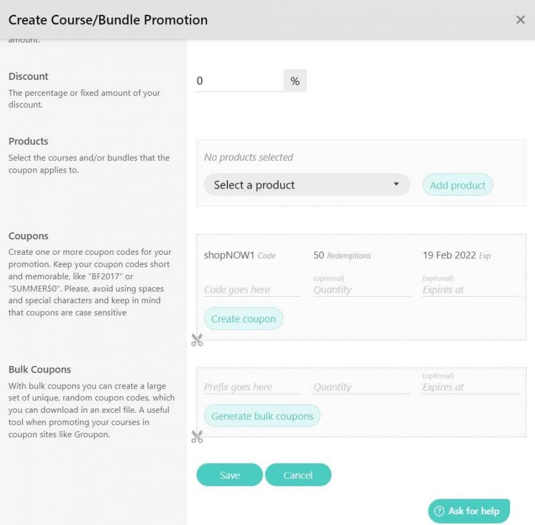Screen dimensions: 535x525
Task: Click the Prefix goes here field
Action: [x=252, y=387]
